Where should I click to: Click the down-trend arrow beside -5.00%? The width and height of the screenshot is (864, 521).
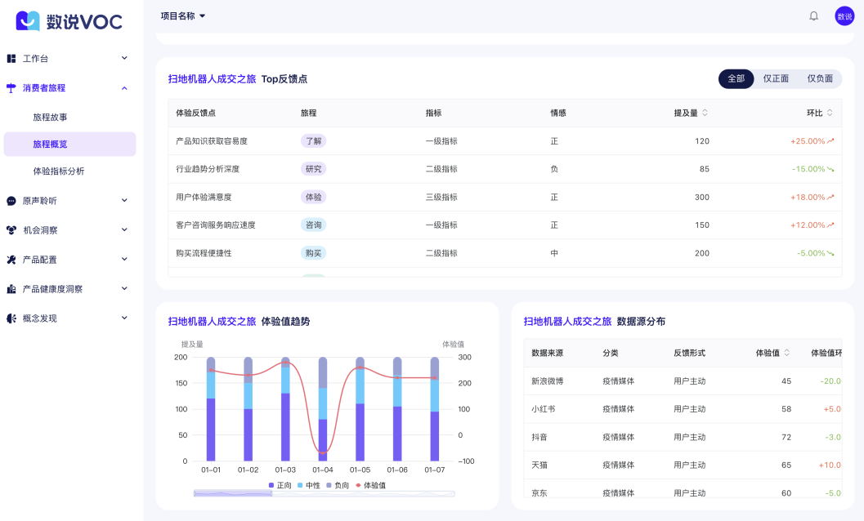830,253
